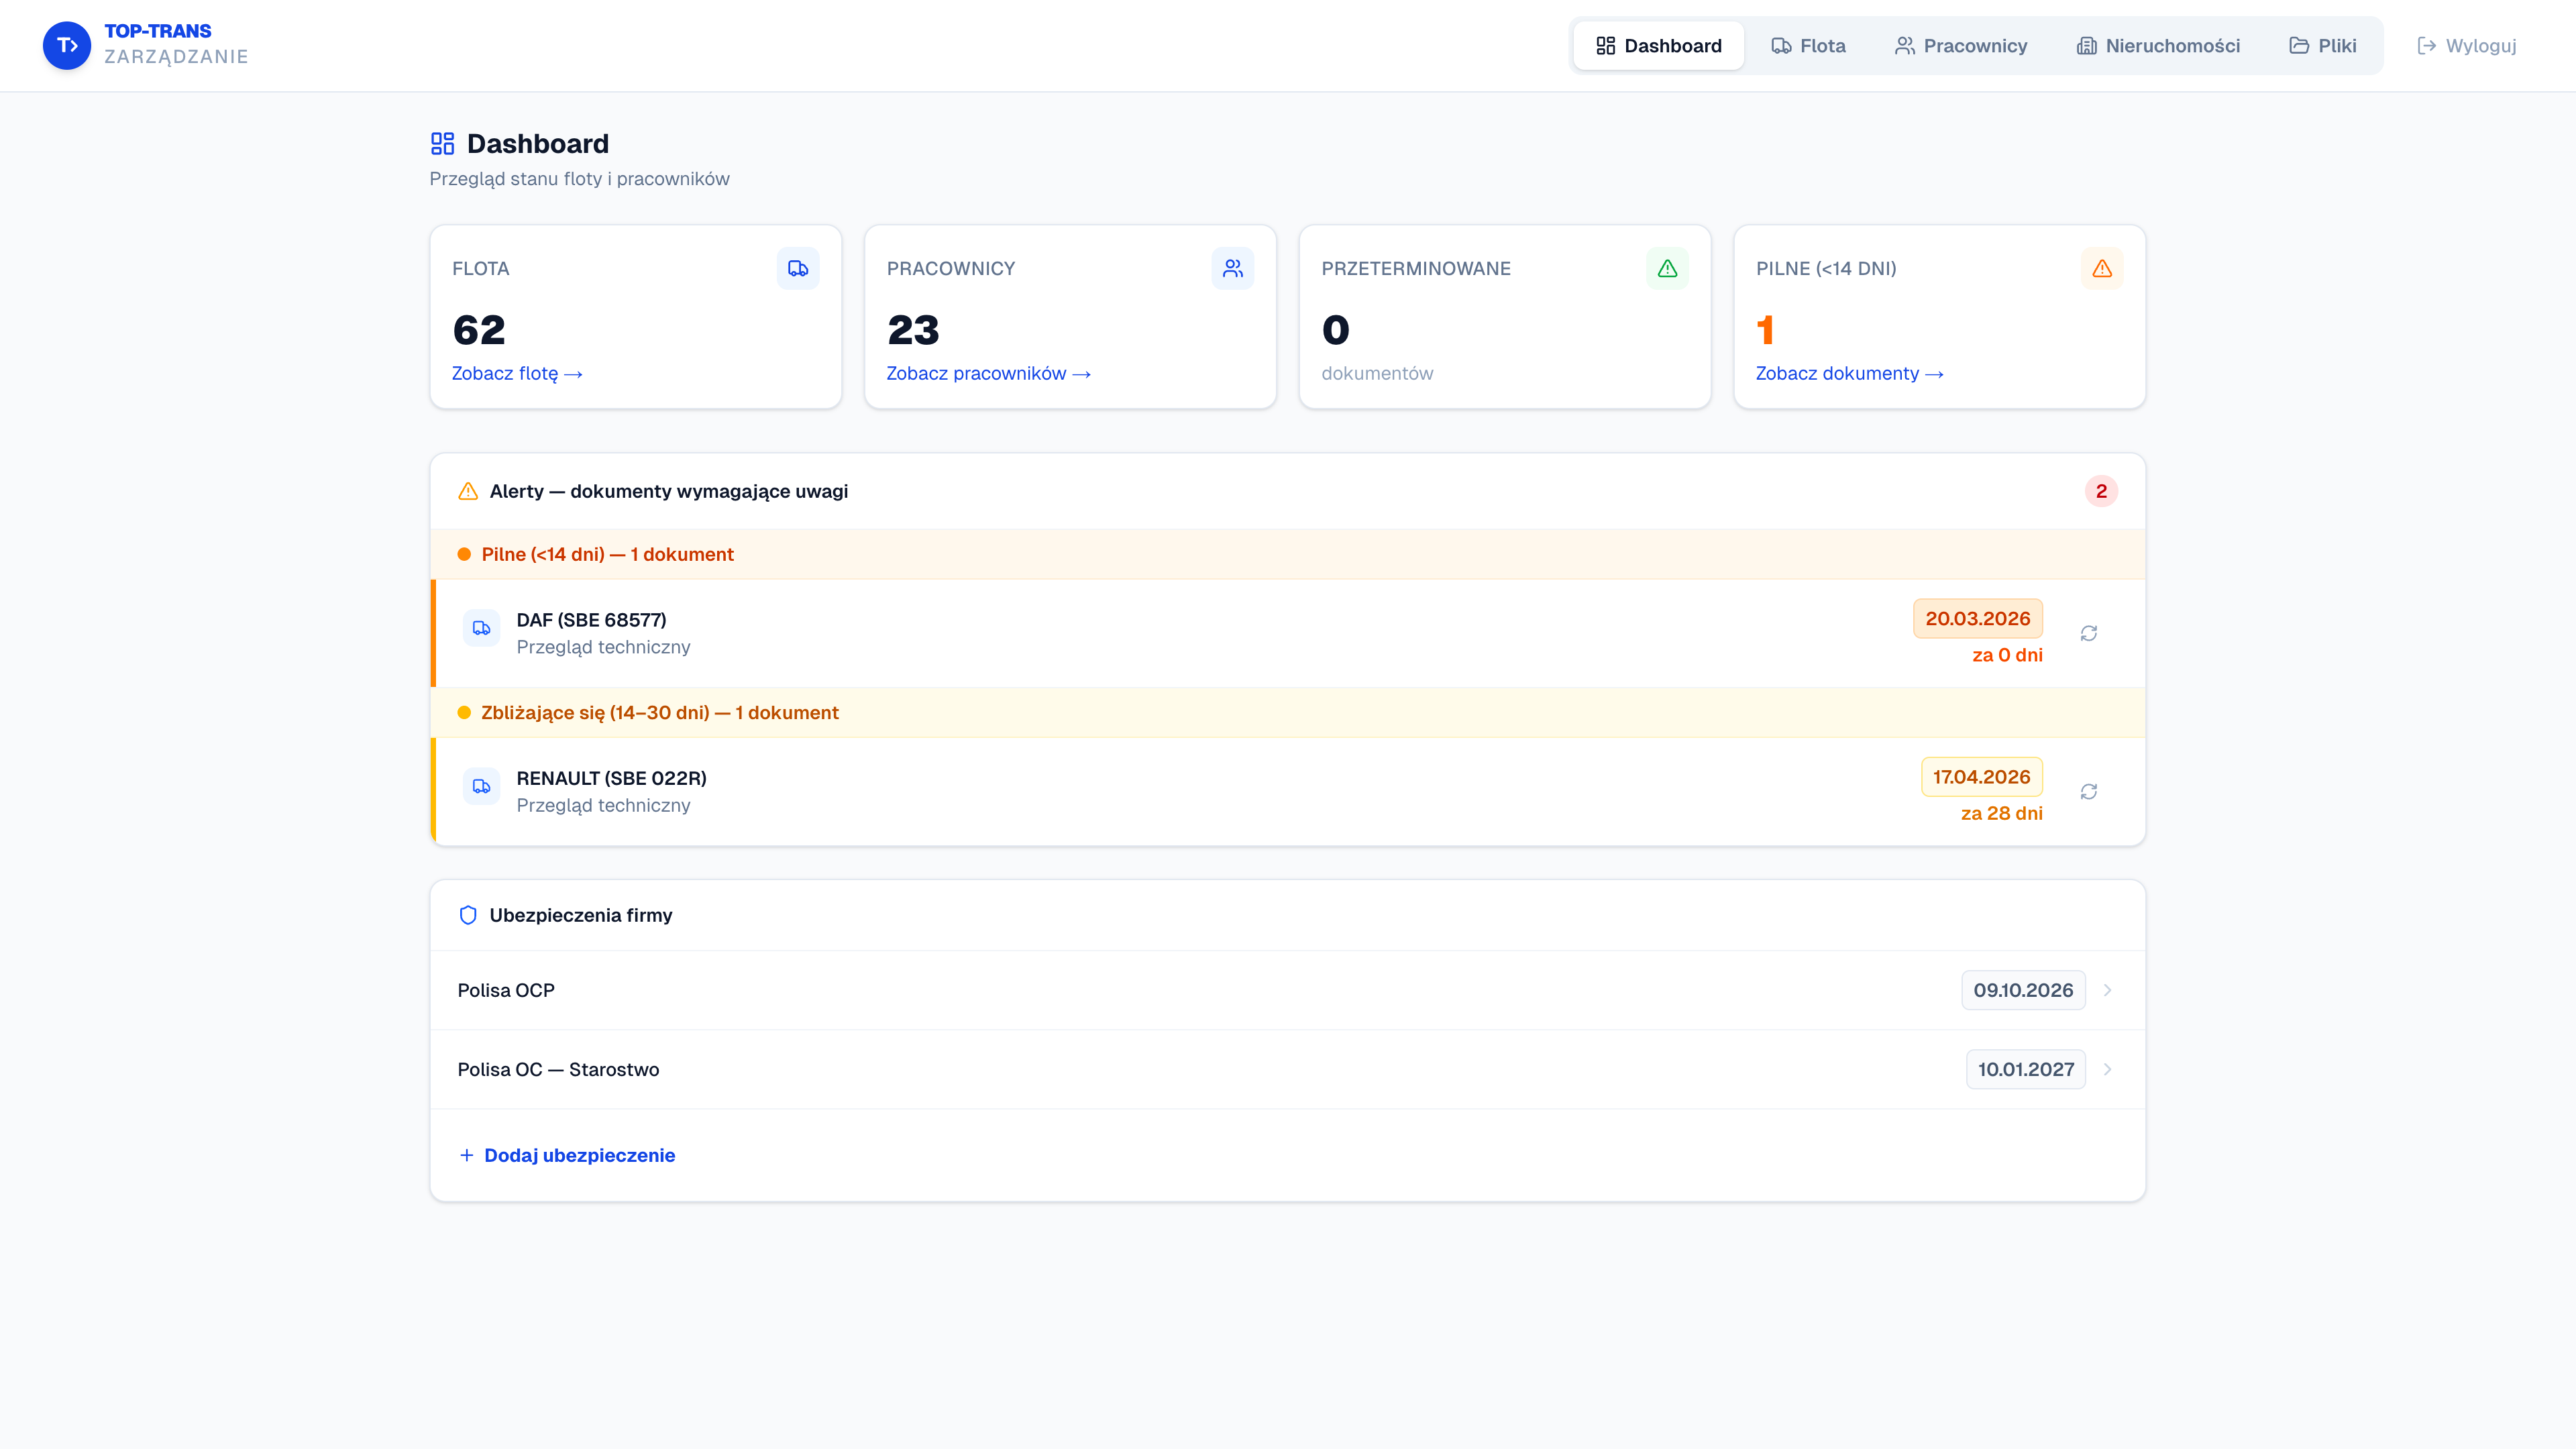Screen dimensions: 2576x1449
Task: Click the truck icon in Flota card
Action: (798, 268)
